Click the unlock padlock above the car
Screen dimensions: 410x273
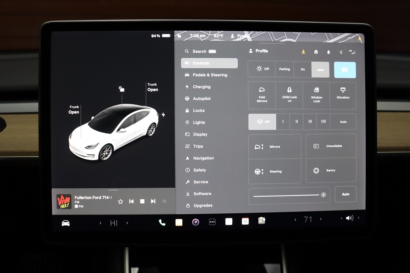tap(121, 89)
